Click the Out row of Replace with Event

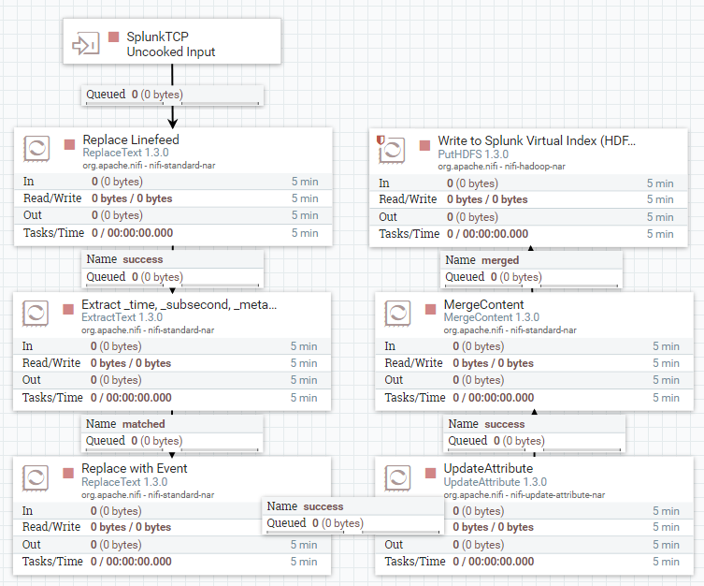coord(172,545)
